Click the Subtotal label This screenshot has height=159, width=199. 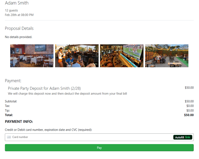pos(11,101)
